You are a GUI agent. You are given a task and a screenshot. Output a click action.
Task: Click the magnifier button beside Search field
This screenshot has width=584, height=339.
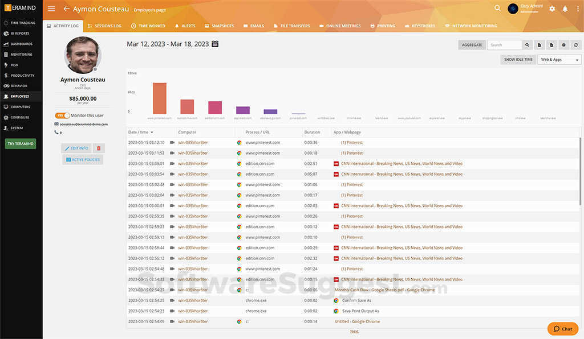(x=527, y=45)
